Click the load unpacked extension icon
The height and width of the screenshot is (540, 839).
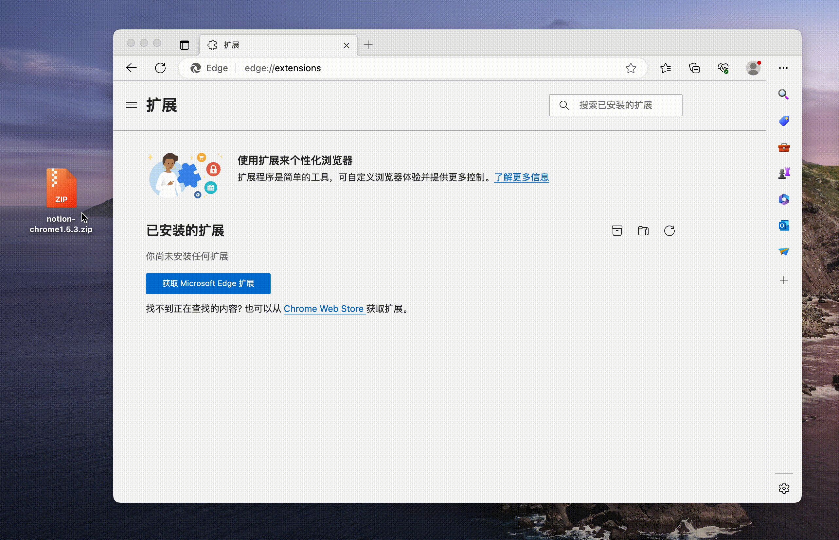click(x=617, y=231)
